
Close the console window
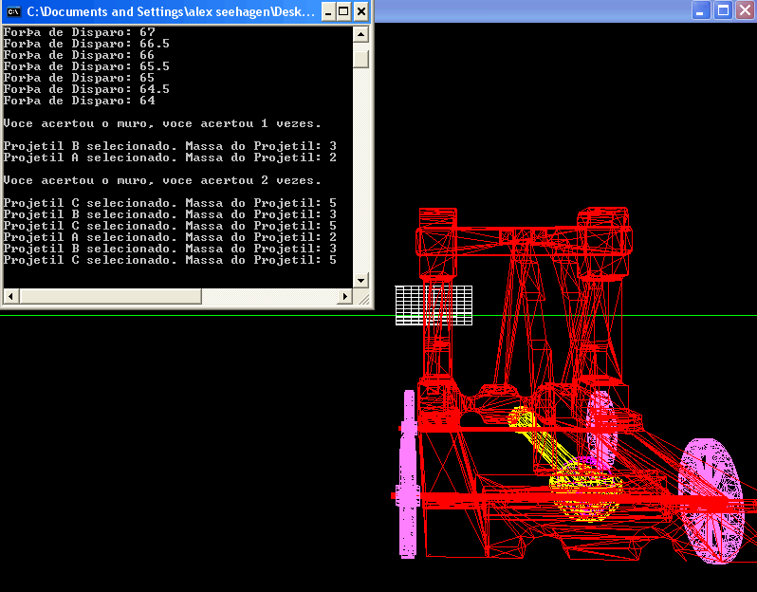[361, 11]
